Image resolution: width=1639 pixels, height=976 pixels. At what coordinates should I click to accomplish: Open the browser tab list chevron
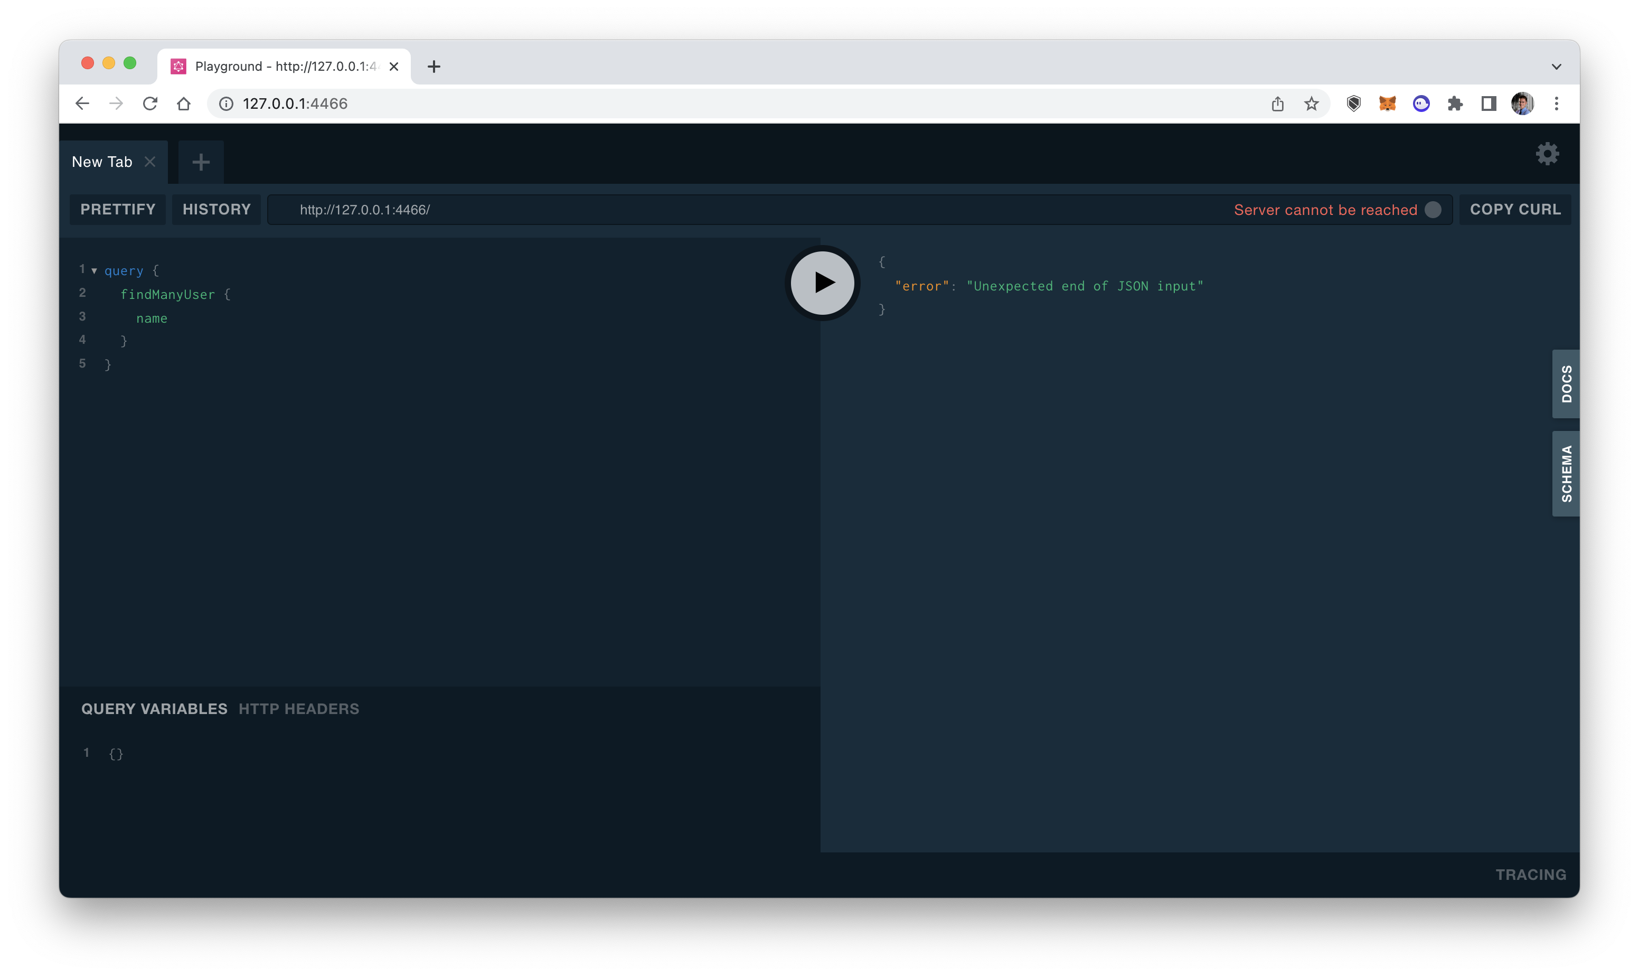(x=1556, y=66)
